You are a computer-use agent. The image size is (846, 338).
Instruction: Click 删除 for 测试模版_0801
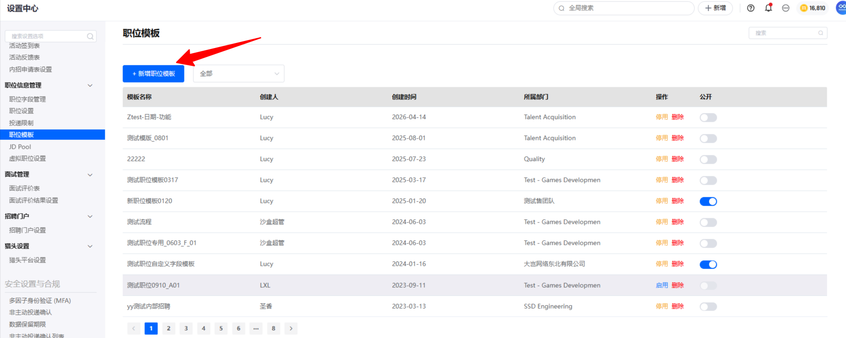pyautogui.click(x=678, y=138)
